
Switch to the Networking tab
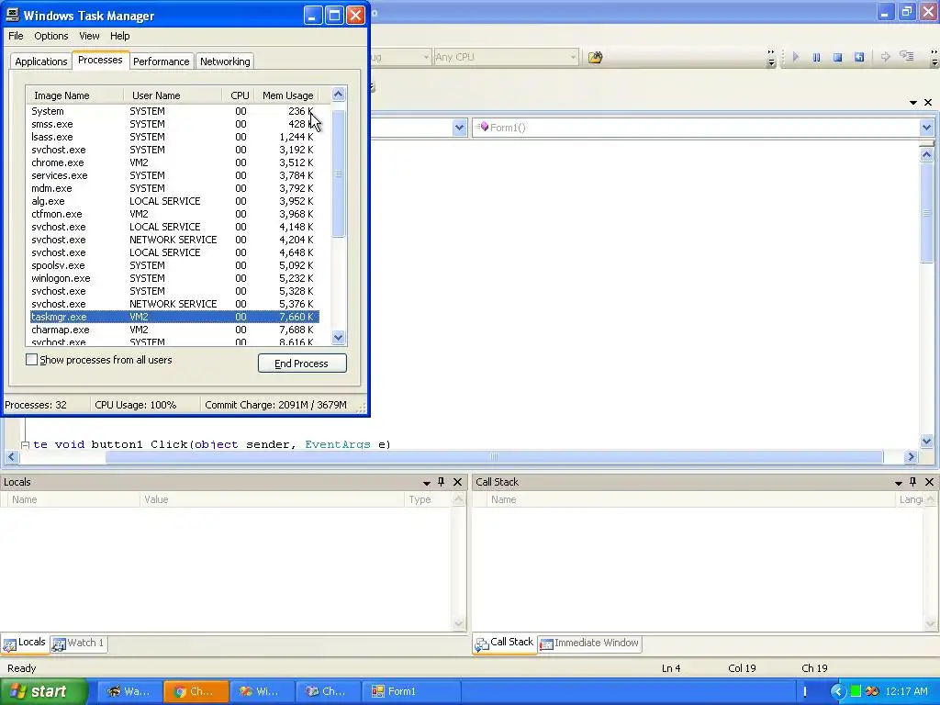(225, 62)
